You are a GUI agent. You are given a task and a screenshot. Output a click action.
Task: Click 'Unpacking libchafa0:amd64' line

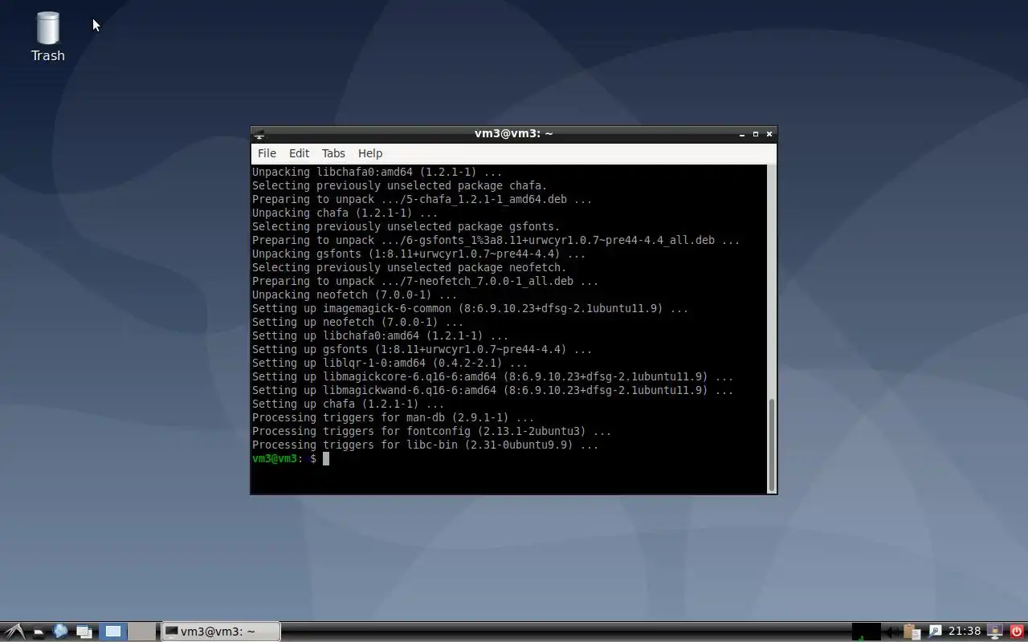point(377,172)
